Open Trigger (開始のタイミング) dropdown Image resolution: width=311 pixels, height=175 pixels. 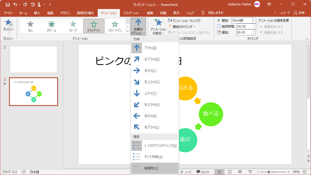[x=182, y=26]
